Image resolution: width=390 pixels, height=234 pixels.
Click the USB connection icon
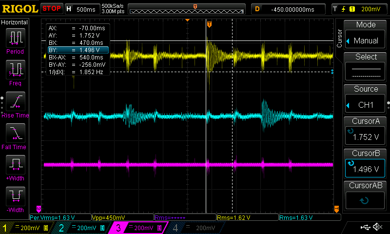(x=365, y=227)
